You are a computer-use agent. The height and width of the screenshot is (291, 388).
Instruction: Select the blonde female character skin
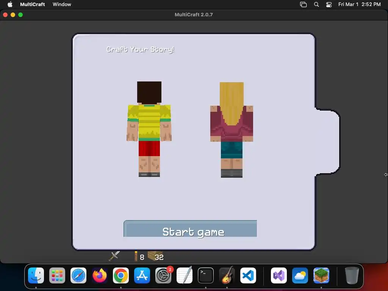point(232,130)
